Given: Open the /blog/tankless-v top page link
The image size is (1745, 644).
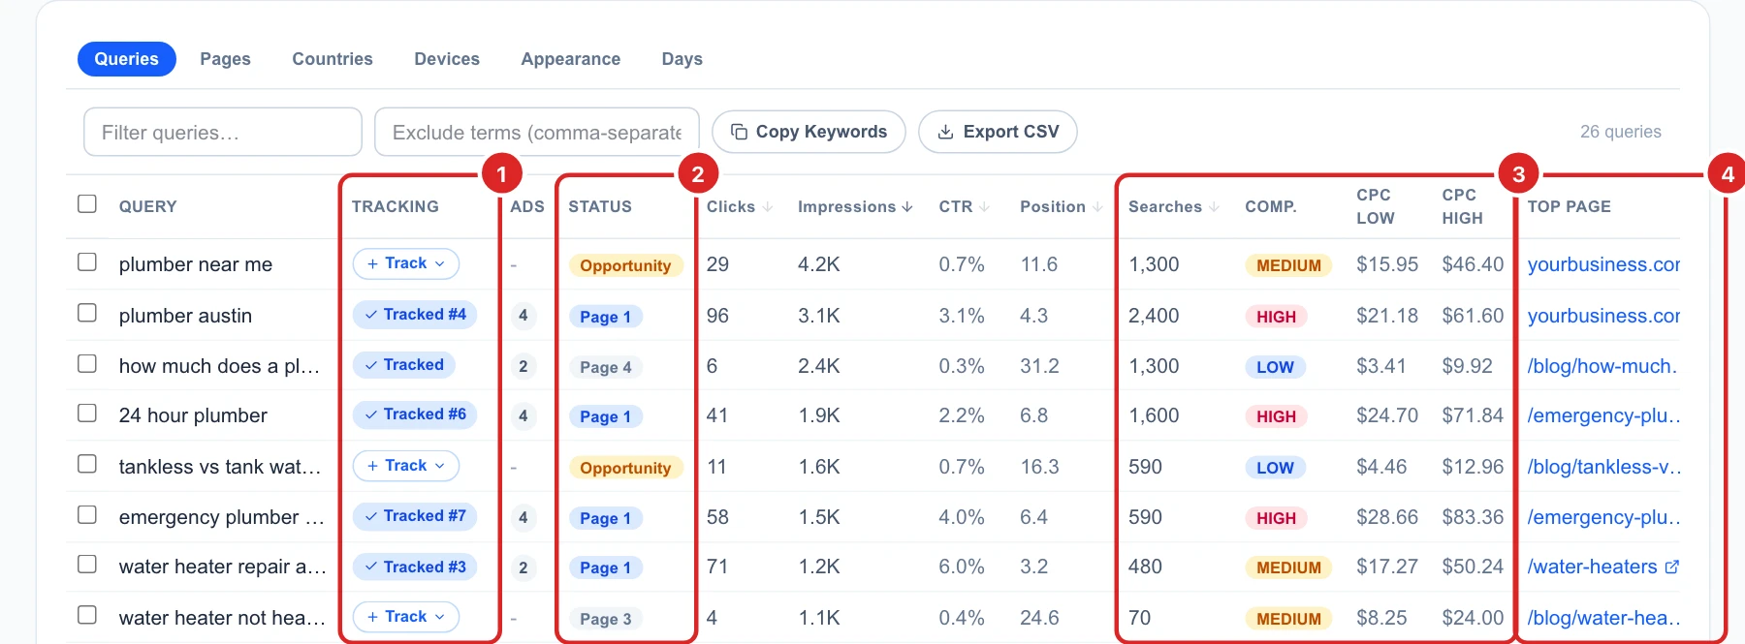Looking at the screenshot, I should click(x=1603, y=467).
